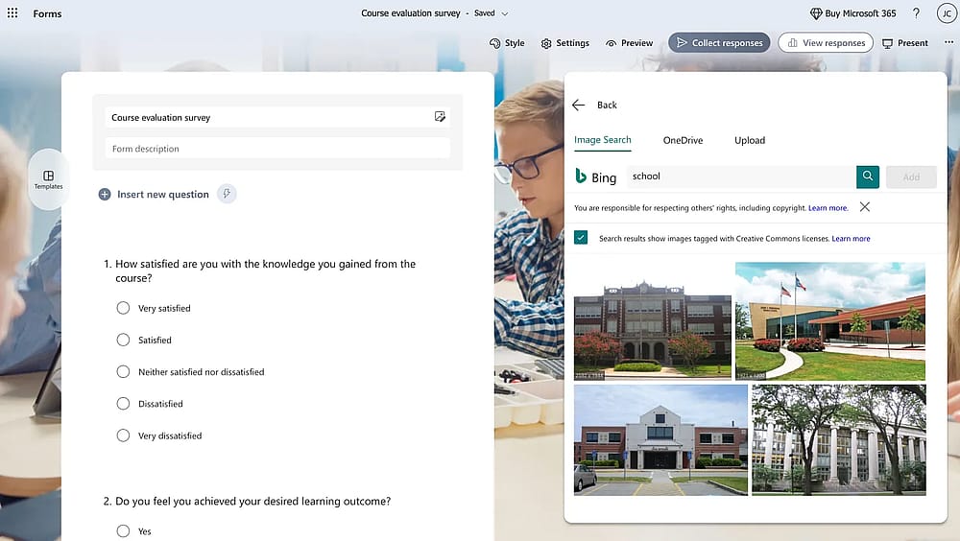Image resolution: width=960 pixels, height=541 pixels.
Task: Select the Neither satisfied nor dissatisfied option
Action: click(x=123, y=371)
